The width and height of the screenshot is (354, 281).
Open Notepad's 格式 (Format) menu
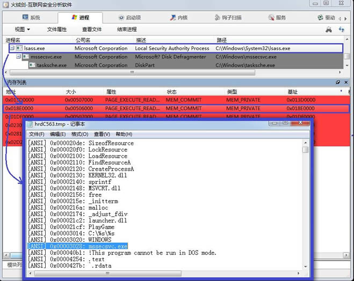point(80,134)
